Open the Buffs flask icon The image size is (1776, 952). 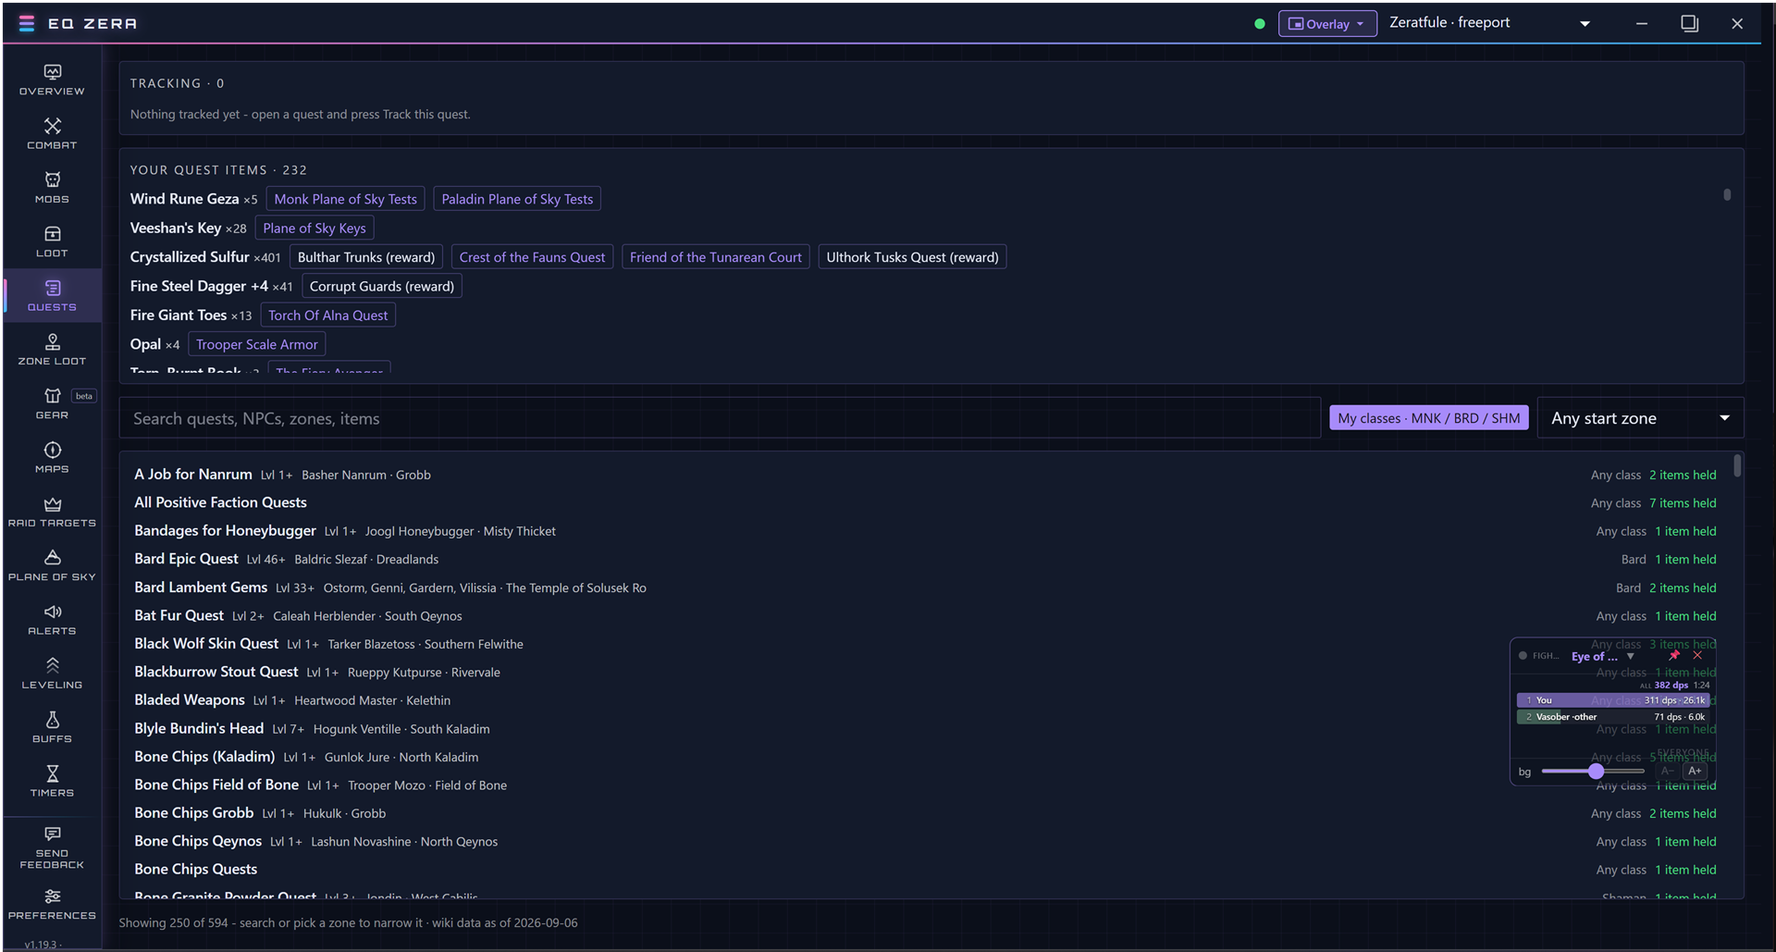(52, 727)
